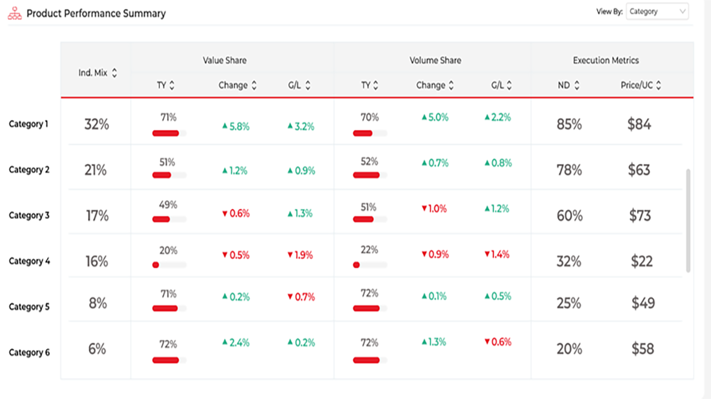
Task: Sort Value Share Change column
Action: click(254, 85)
